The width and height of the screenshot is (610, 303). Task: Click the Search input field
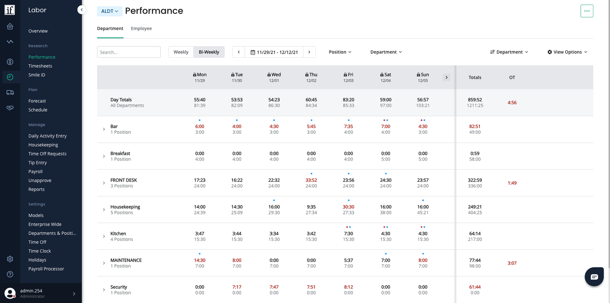(129, 52)
